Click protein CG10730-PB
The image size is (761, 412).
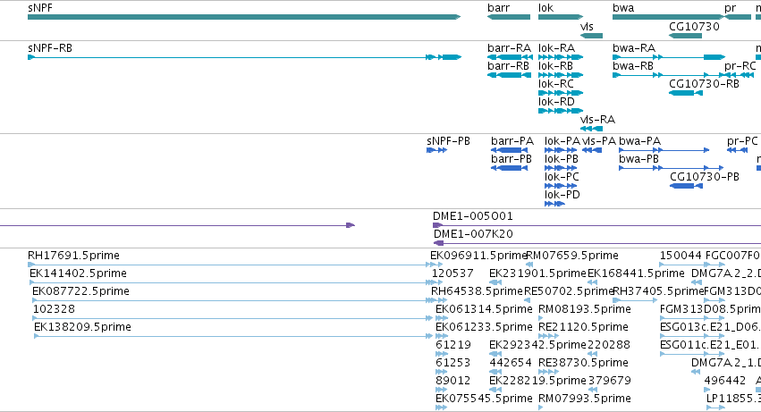[x=705, y=177]
